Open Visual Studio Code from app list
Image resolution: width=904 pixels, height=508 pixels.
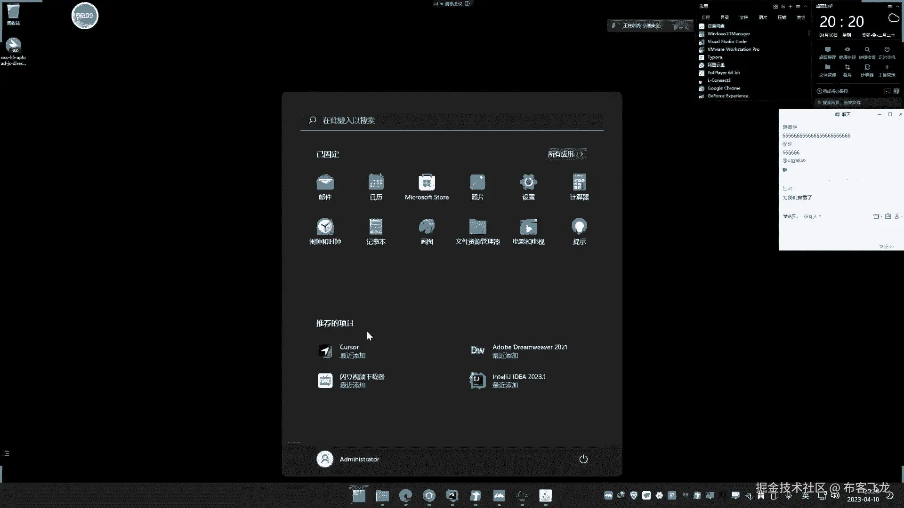point(726,41)
